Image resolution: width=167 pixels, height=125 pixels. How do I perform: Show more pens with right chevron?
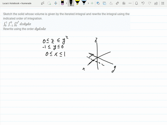pos(88,3)
